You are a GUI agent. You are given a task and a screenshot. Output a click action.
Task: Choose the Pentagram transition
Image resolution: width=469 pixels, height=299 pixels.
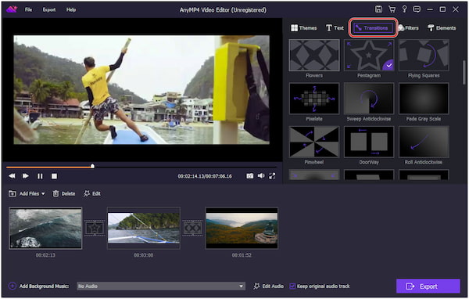(x=369, y=56)
